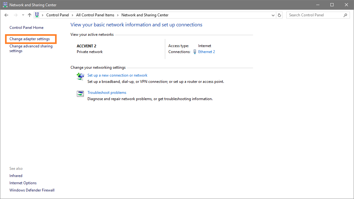Open Troubleshoot problems link
The width and height of the screenshot is (354, 199).
pos(107,93)
